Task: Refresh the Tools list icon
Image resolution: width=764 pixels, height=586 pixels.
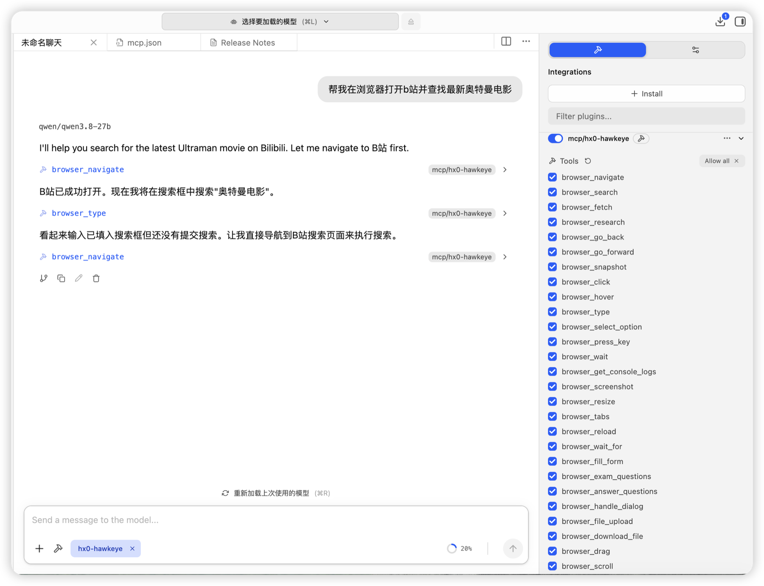Action: (588, 161)
